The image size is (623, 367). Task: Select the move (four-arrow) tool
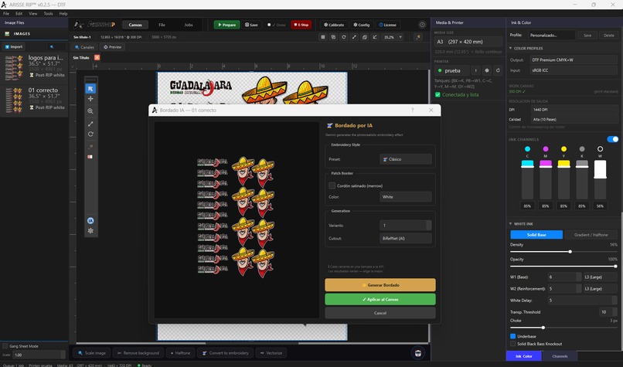pos(90,98)
